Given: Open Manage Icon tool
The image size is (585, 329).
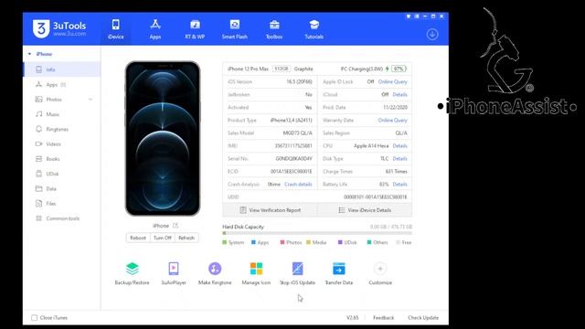Looking at the screenshot, I should pyautogui.click(x=256, y=273).
